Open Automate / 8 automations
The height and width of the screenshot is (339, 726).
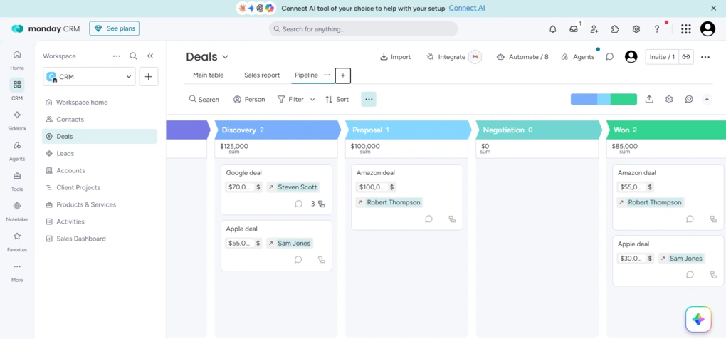coord(522,56)
